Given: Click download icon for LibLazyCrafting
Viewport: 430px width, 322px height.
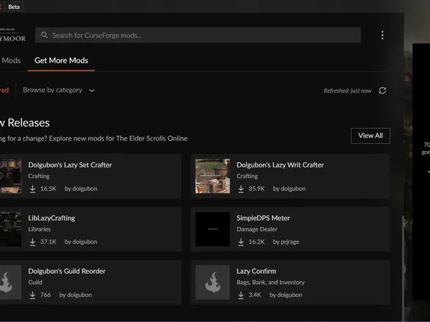Looking at the screenshot, I should (33, 242).
